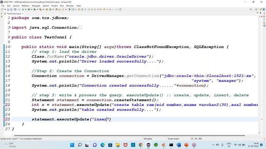This screenshot has height=149, width=266.
Task: Select the TestConn1.java editor tab
Action: coord(14,14)
